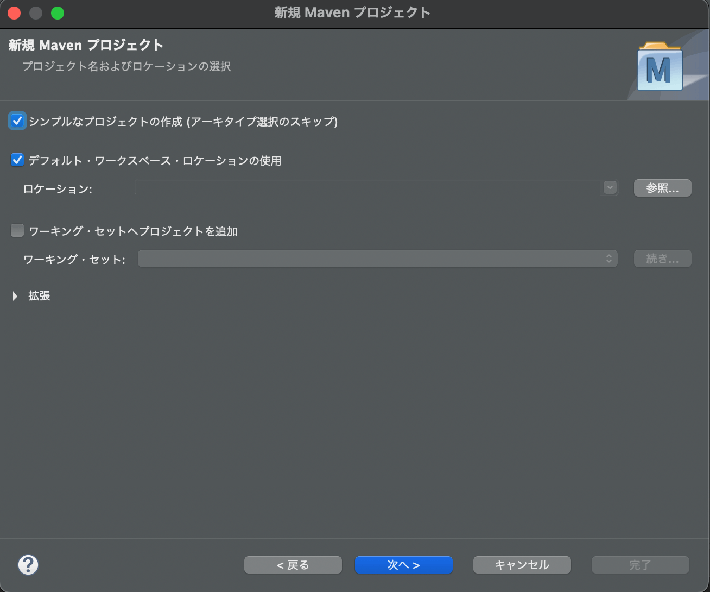Expand the 拡張 section
This screenshot has width=710, height=592.
click(x=15, y=295)
